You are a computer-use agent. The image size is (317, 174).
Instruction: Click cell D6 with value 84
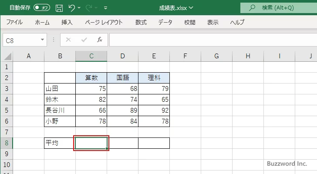[122, 121]
